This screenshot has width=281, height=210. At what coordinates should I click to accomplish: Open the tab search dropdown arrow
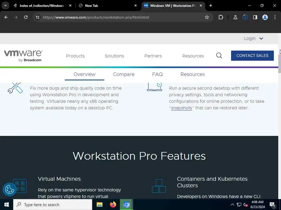point(5,5)
